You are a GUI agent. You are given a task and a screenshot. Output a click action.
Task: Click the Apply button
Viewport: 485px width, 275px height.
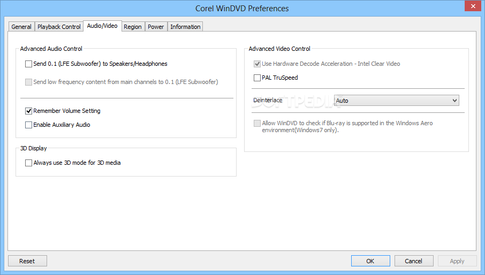point(457,261)
